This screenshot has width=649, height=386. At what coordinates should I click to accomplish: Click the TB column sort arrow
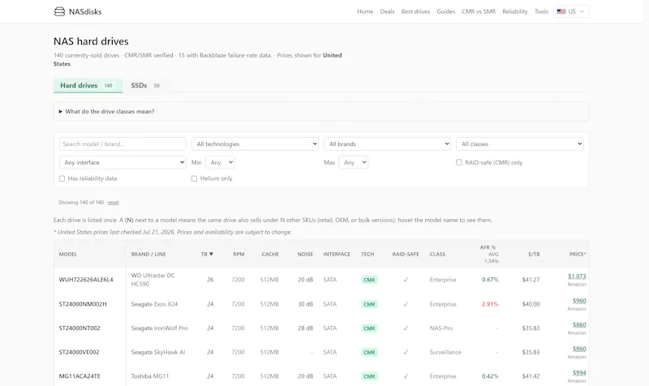211,254
